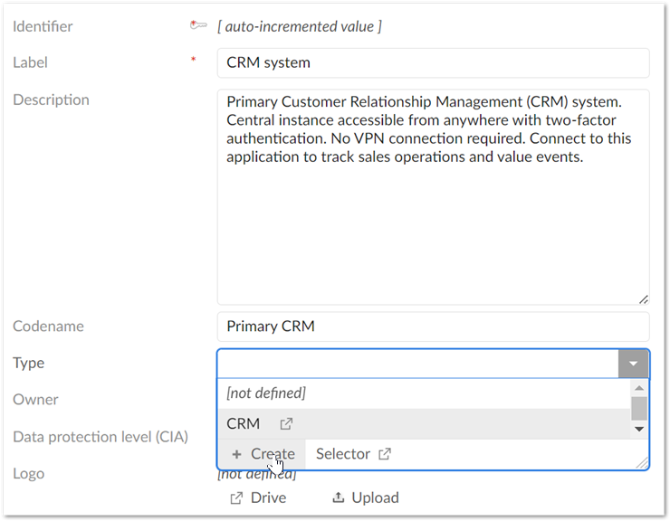Image resolution: width=670 pixels, height=521 pixels.
Task: Click the Drive link for Logo
Action: point(268,497)
